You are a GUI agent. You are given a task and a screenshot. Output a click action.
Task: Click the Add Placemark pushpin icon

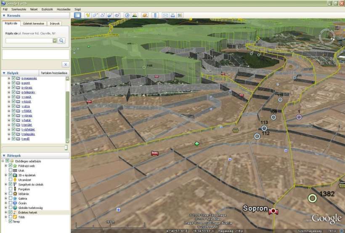pos(88,15)
